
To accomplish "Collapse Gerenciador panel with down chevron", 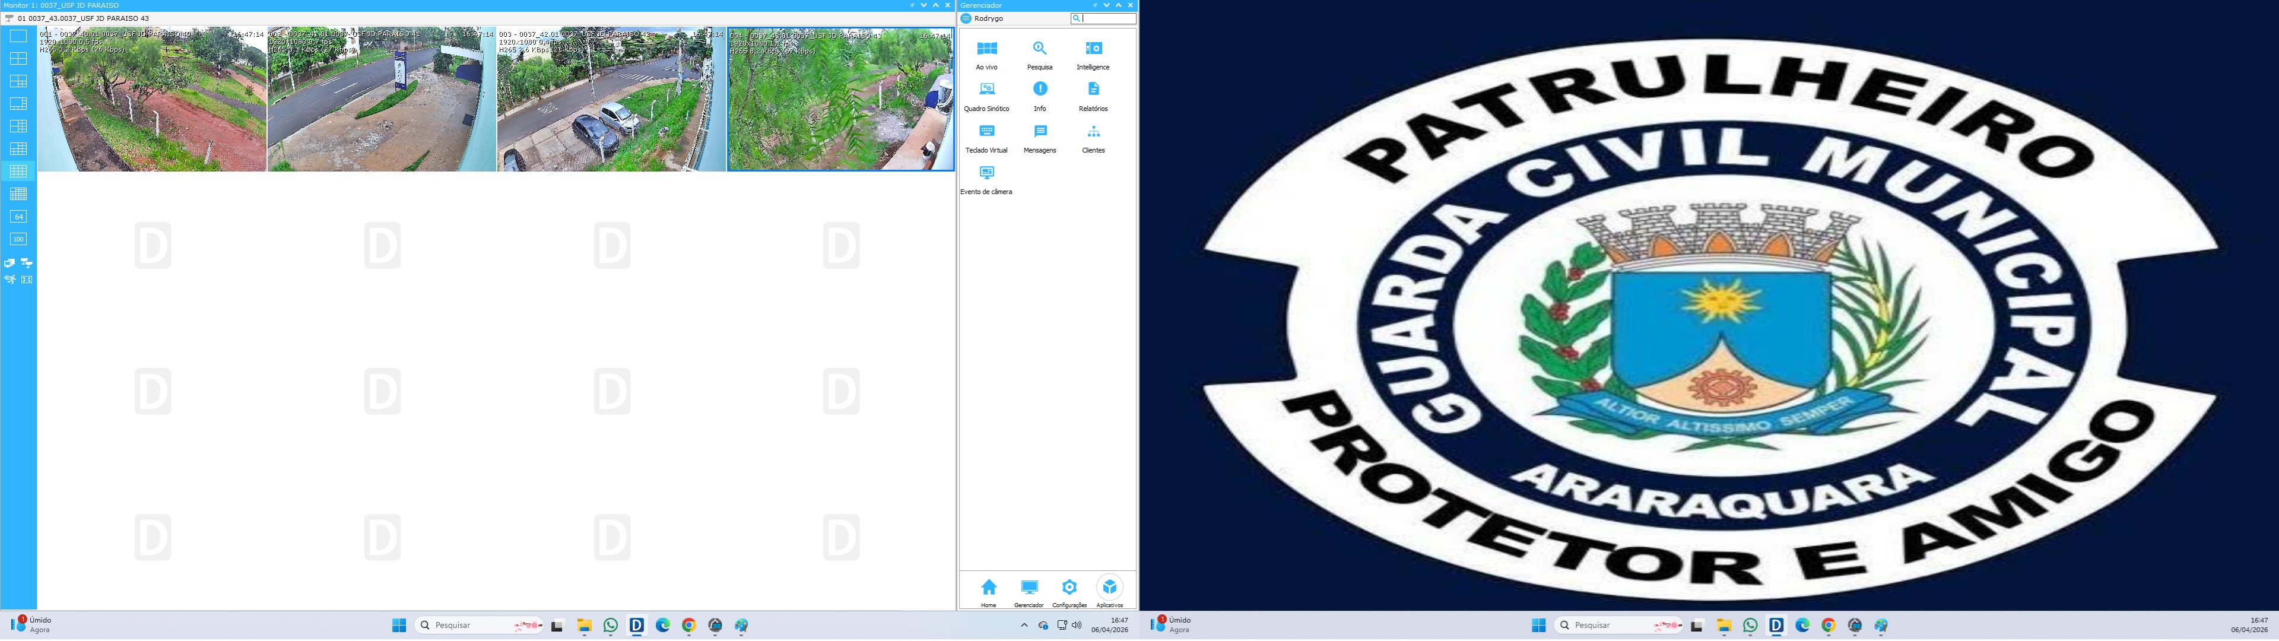I will coord(1106,5).
